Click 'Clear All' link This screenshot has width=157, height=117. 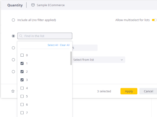(x=65, y=45)
